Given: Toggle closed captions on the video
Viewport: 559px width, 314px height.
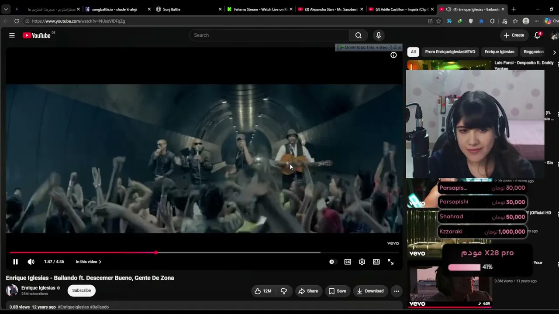Looking at the screenshot, I should (x=348, y=262).
